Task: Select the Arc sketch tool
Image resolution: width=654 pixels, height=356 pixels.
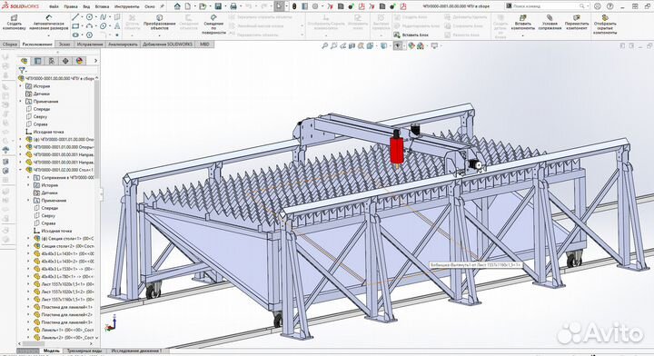Action: coord(89,25)
